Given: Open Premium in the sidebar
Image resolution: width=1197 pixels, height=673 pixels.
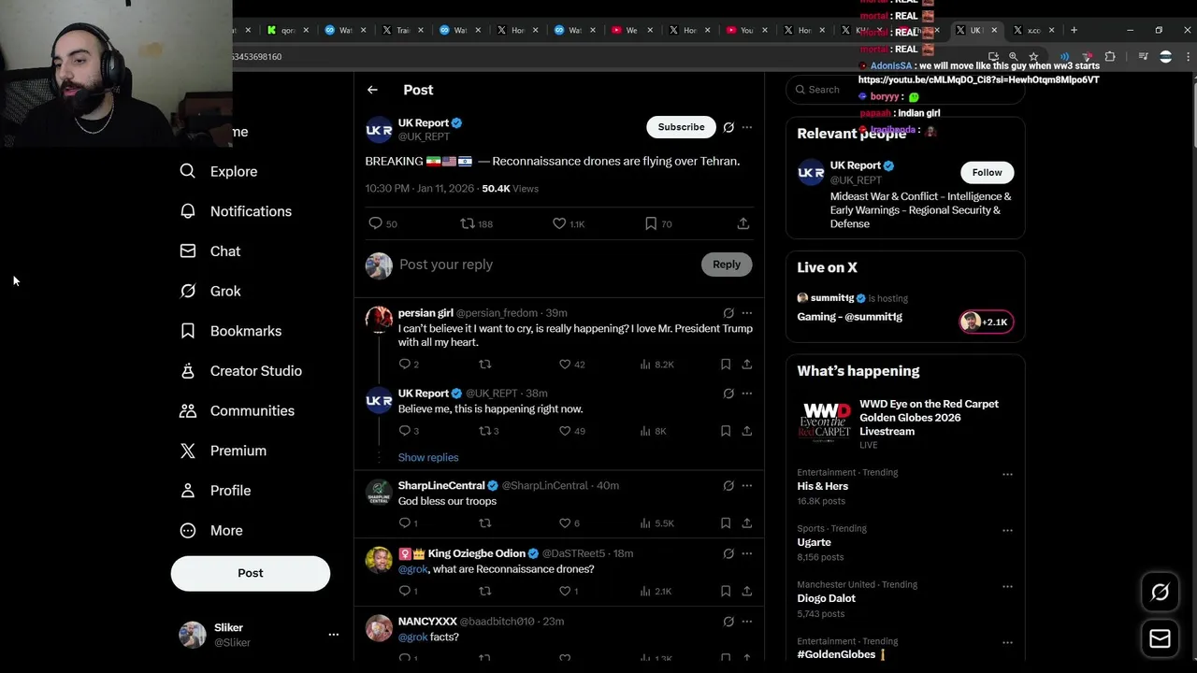Looking at the screenshot, I should point(223,451).
